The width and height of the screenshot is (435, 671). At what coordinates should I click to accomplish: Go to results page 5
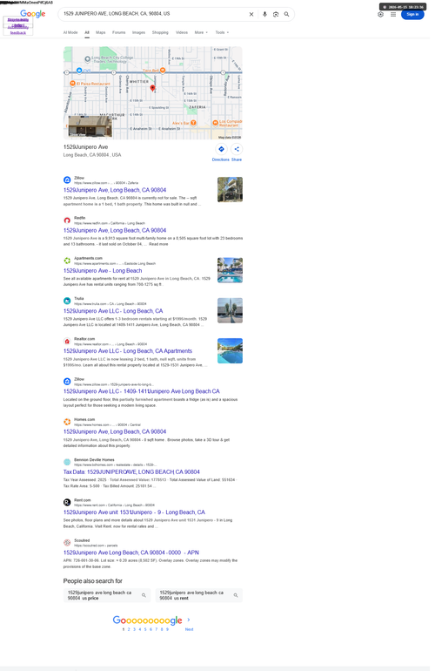(145, 629)
